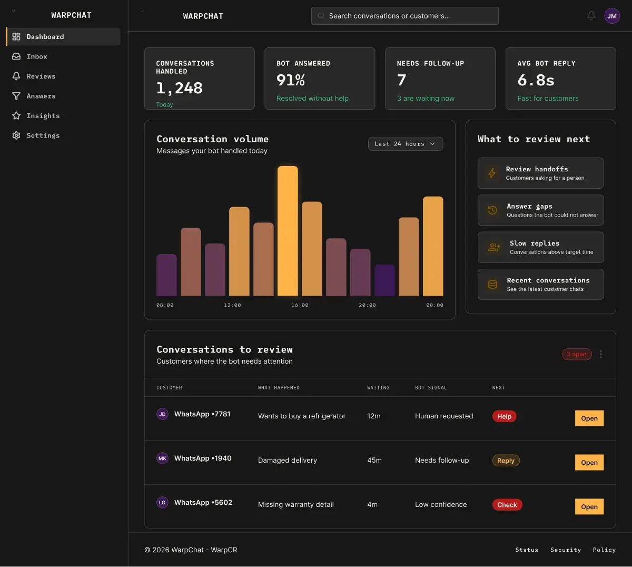The height and width of the screenshot is (567, 632).
Task: Click the Inbox tray icon
Action: tap(16, 56)
